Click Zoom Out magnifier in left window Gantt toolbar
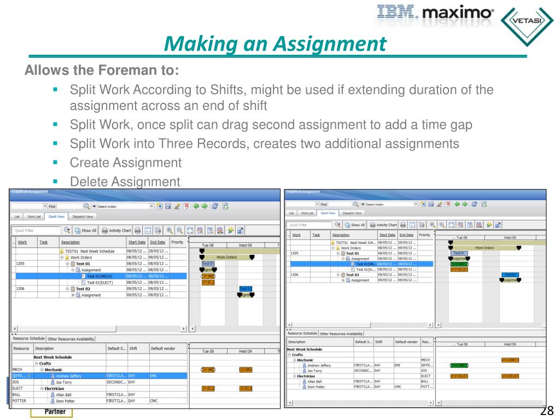The height and width of the screenshot is (420, 560). [179, 230]
